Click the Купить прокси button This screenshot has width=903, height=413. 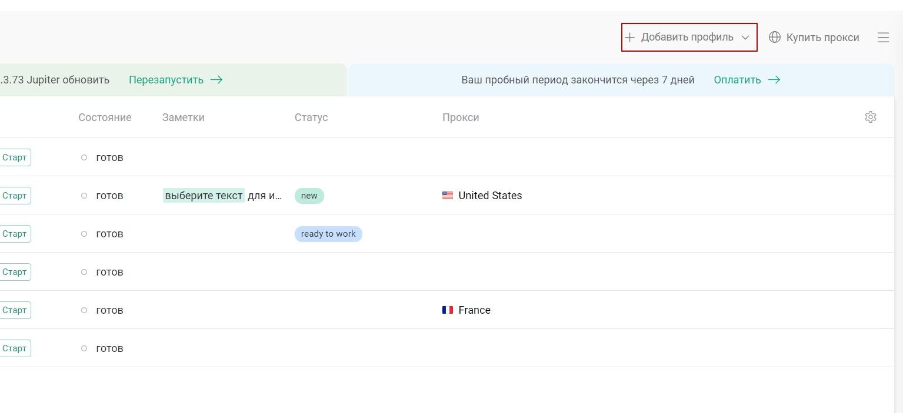pyautogui.click(x=814, y=38)
